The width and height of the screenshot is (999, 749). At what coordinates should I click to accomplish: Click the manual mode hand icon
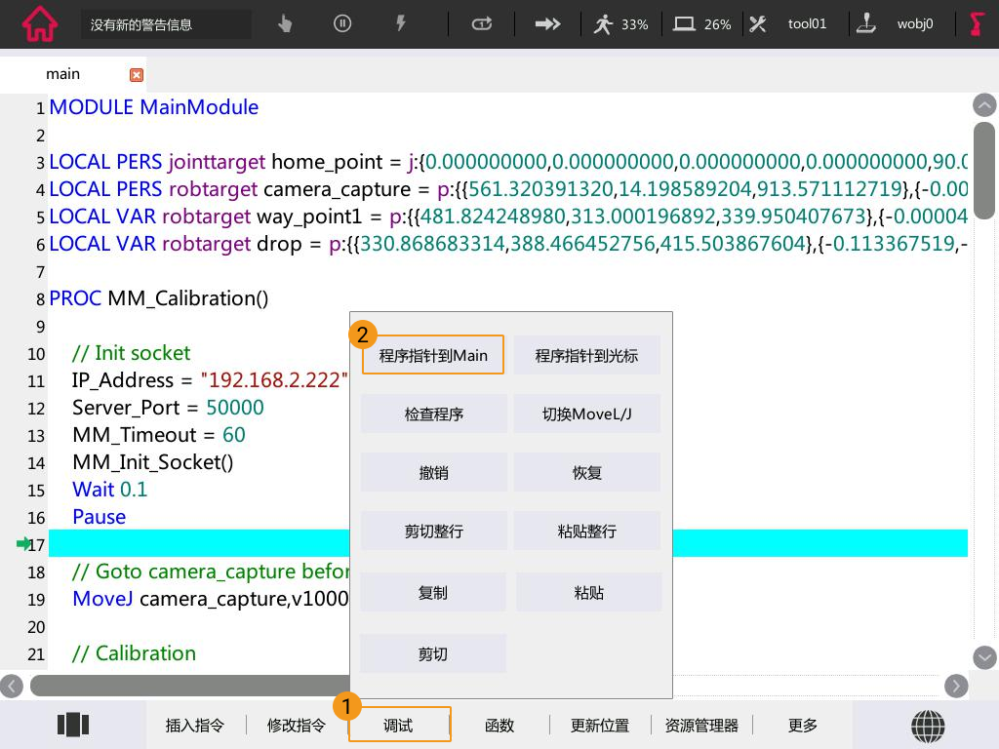[285, 24]
